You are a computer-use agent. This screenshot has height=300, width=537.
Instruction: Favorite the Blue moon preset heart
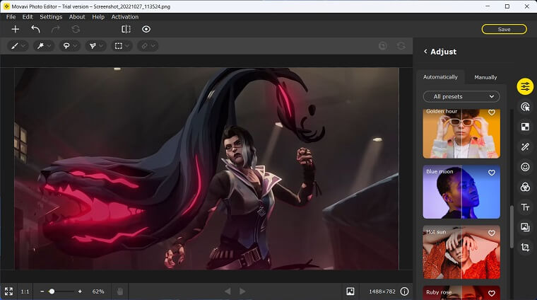point(492,173)
